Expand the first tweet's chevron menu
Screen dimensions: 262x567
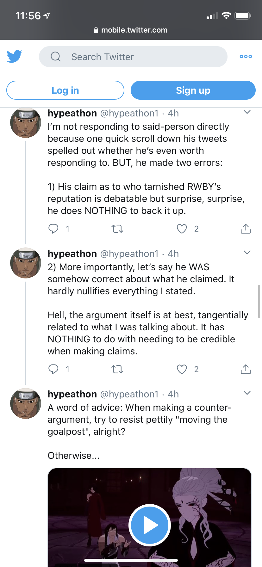[247, 112]
